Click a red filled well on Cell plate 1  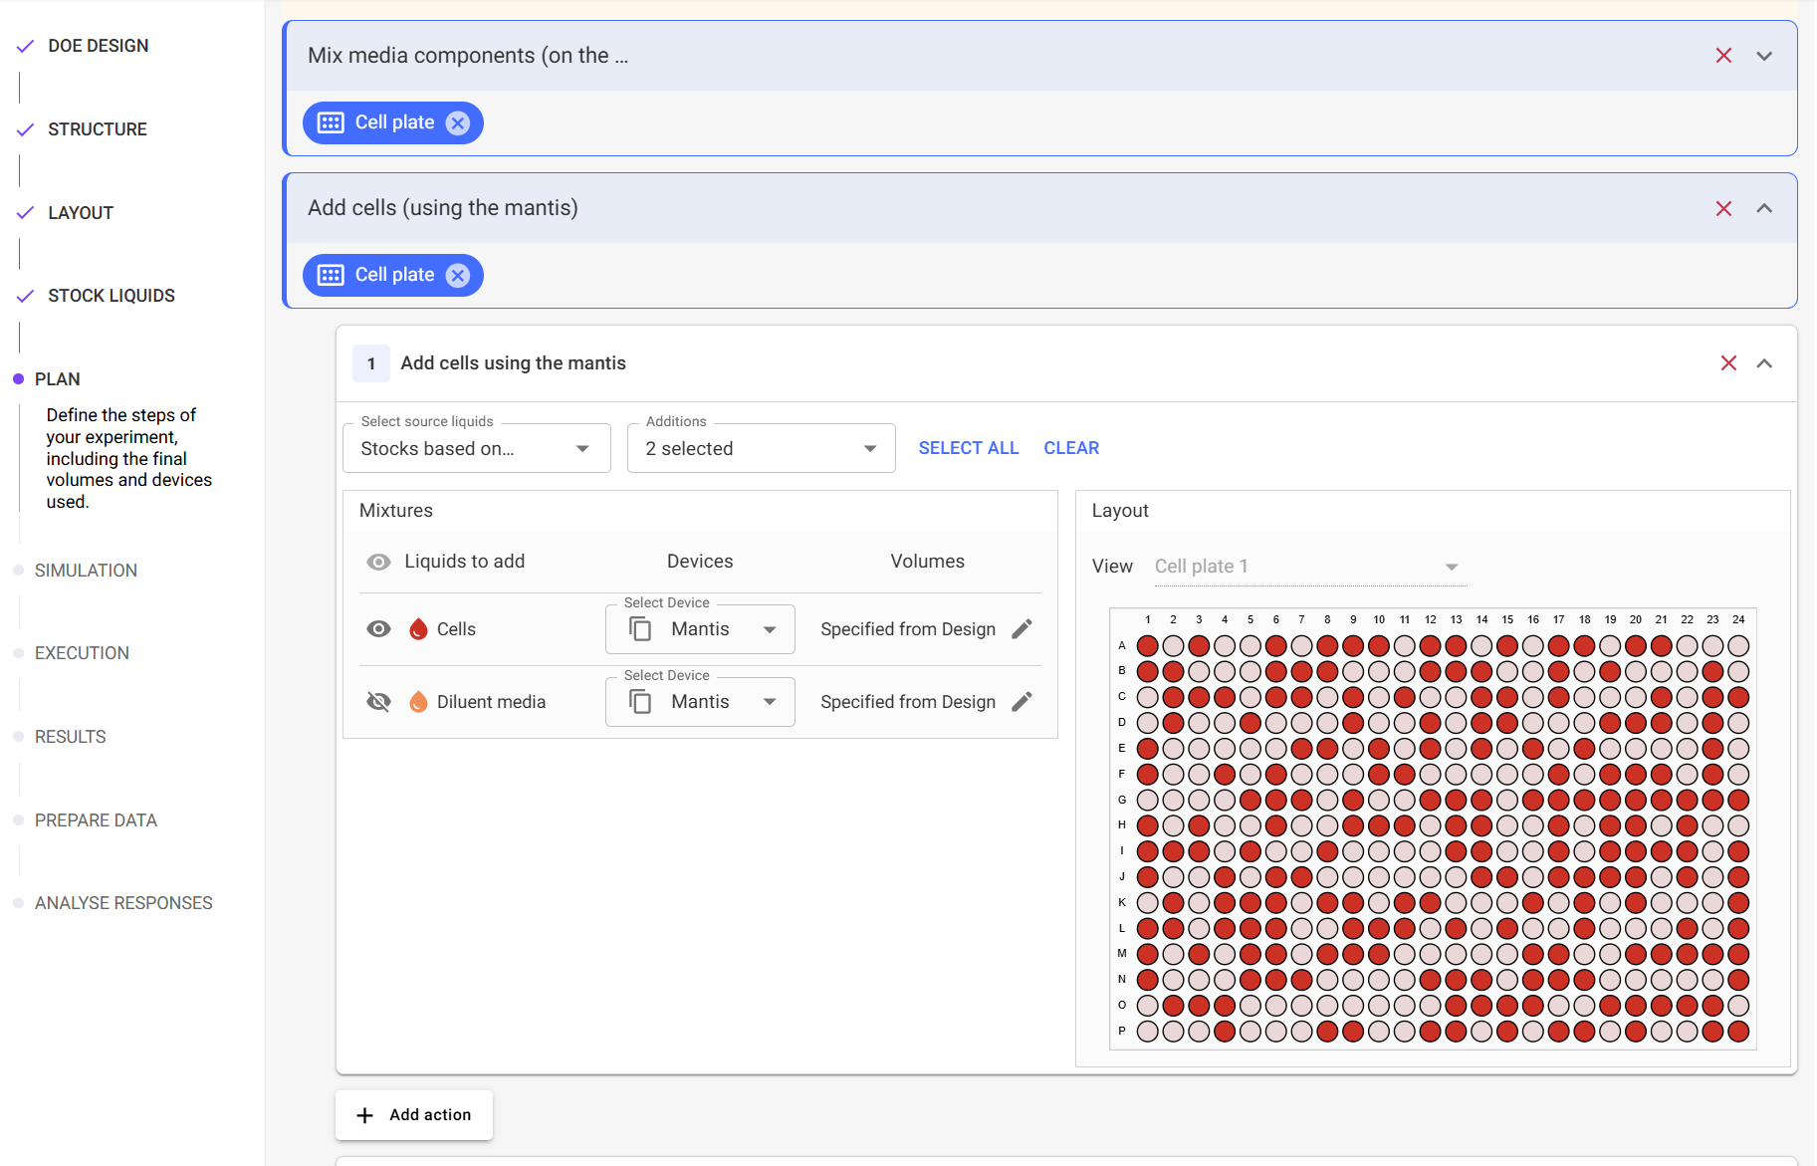pos(1147,645)
